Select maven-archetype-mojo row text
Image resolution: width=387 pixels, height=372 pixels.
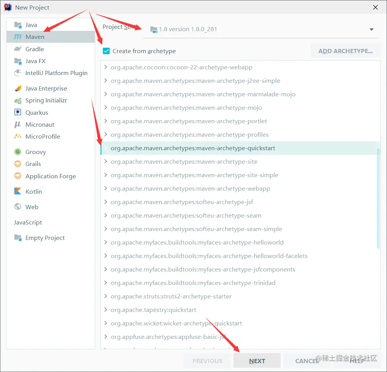pyautogui.click(x=186, y=108)
